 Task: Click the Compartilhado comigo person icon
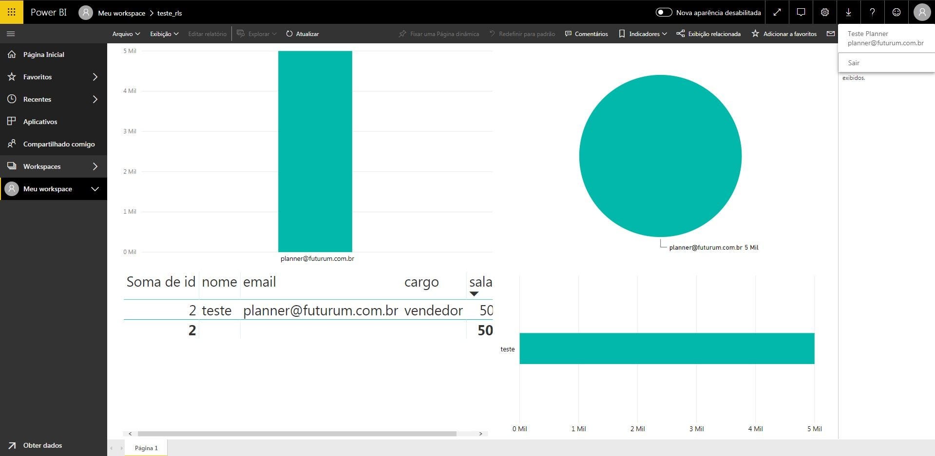(x=12, y=144)
